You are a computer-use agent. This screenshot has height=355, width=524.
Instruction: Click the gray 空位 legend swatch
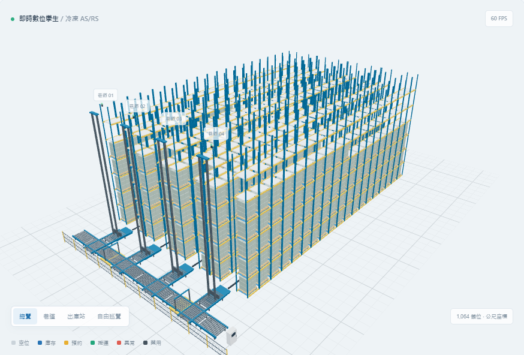[13, 342]
